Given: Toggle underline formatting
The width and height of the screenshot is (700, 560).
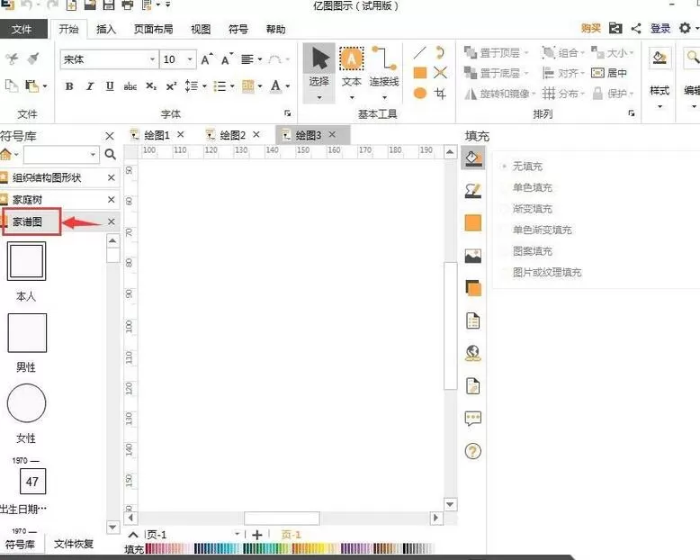Looking at the screenshot, I should pyautogui.click(x=110, y=86).
